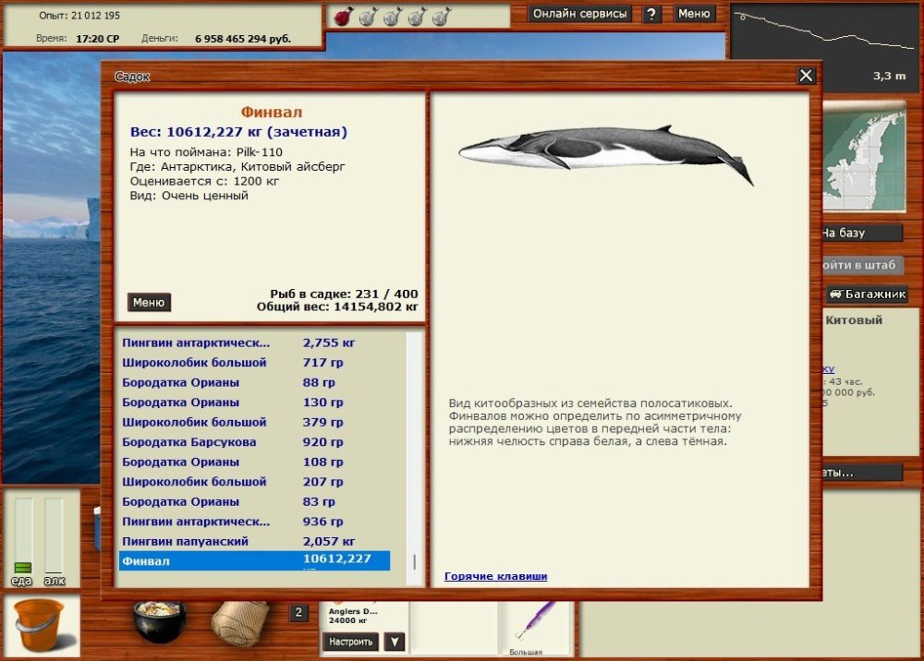The height and width of the screenshot is (661, 924).
Task: Click the time value 17:20 СР
Action: [97, 39]
